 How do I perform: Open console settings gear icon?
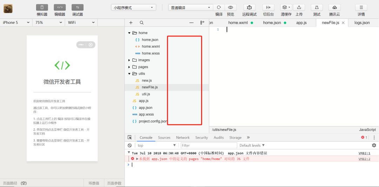coord(374,145)
